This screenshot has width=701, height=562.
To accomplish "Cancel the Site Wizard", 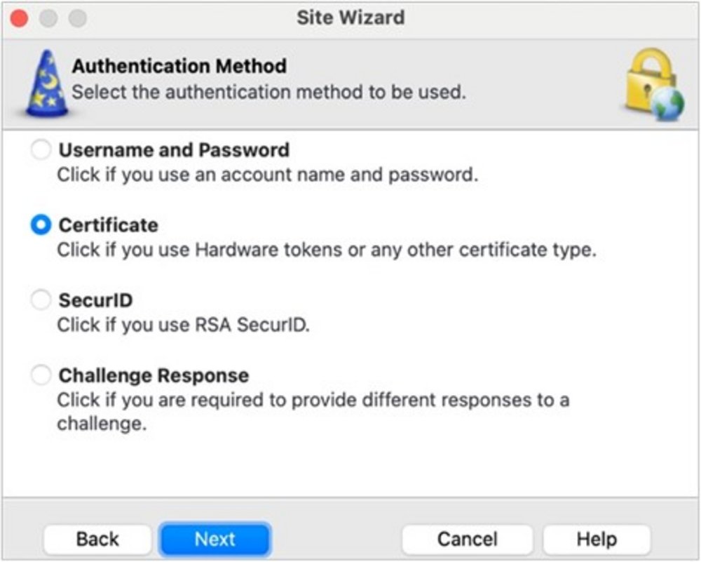I will click(467, 539).
